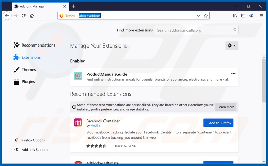Open the Mozilla author link
The width and height of the screenshot is (268, 166).
tap(95, 126)
